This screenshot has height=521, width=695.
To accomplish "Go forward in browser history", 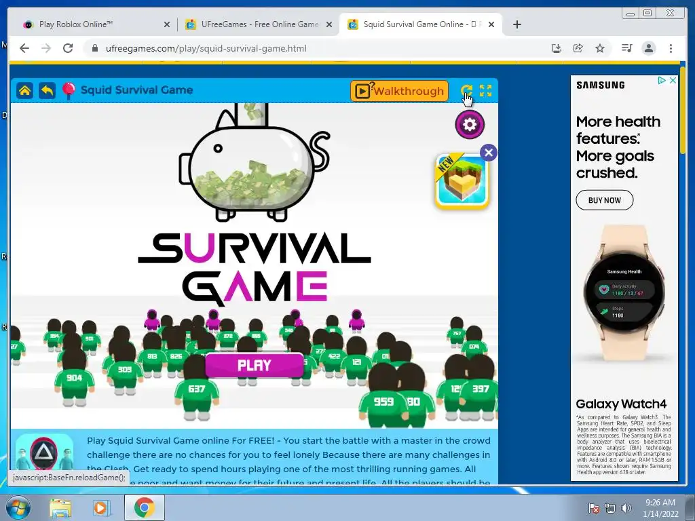I will coord(46,48).
